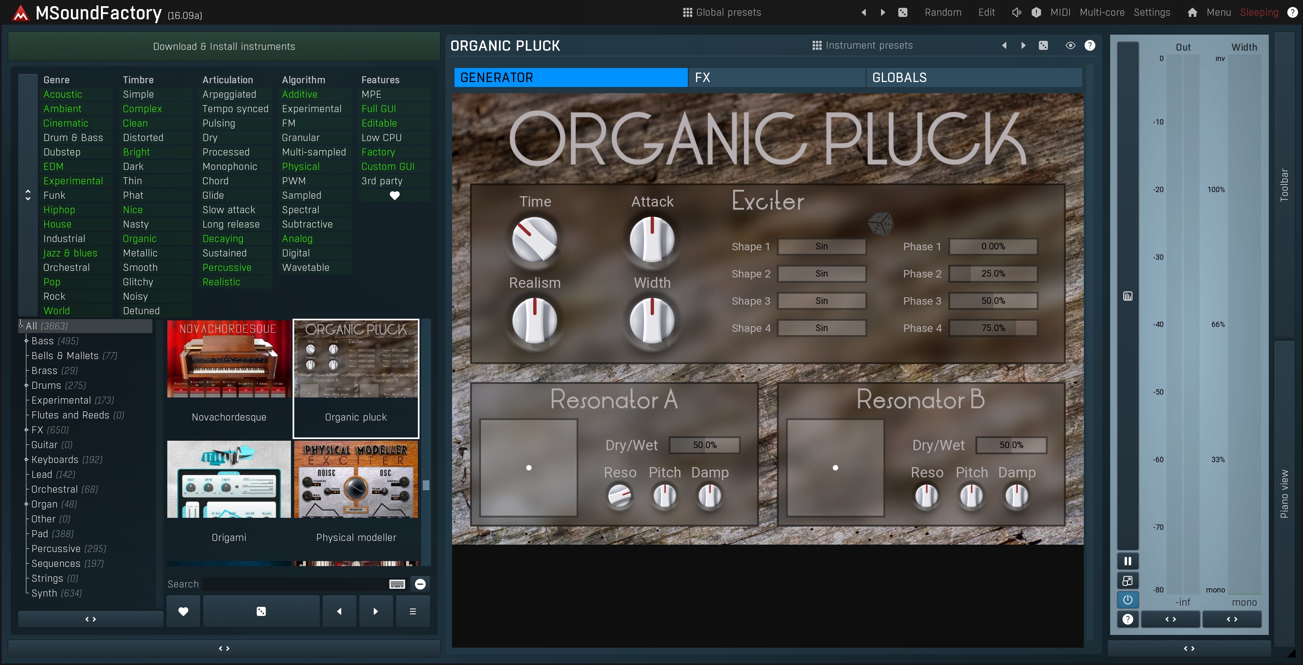Pause the output meter
Image resolution: width=1303 pixels, height=665 pixels.
[1127, 561]
